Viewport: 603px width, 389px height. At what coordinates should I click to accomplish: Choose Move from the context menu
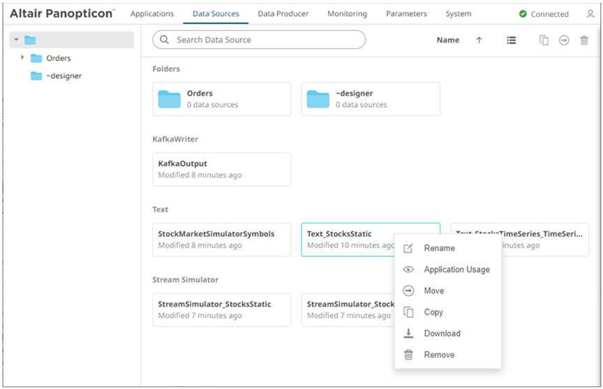pyautogui.click(x=433, y=291)
